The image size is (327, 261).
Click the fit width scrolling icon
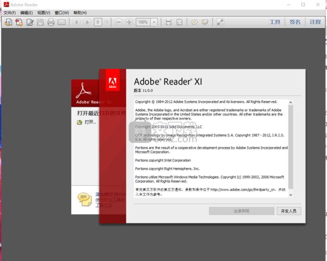[x=168, y=22]
